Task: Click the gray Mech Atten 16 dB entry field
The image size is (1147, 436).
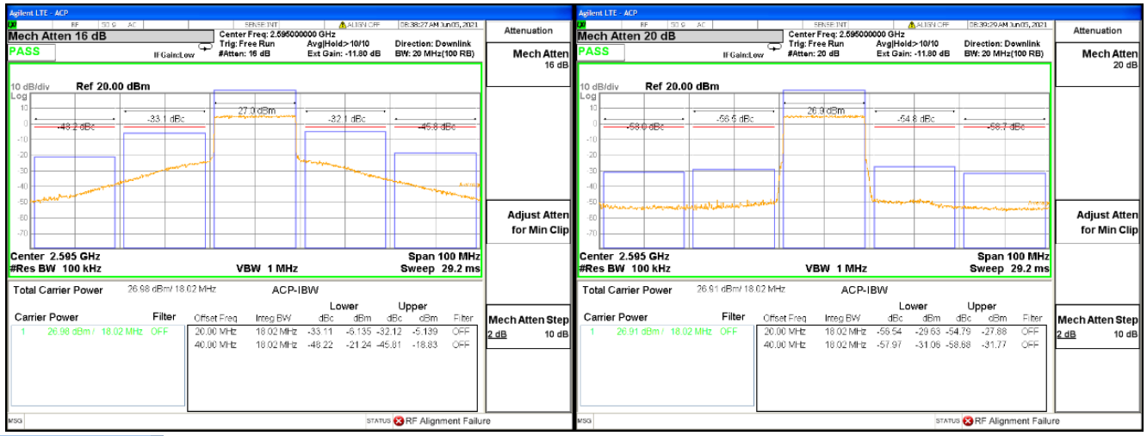Action: click(x=109, y=36)
